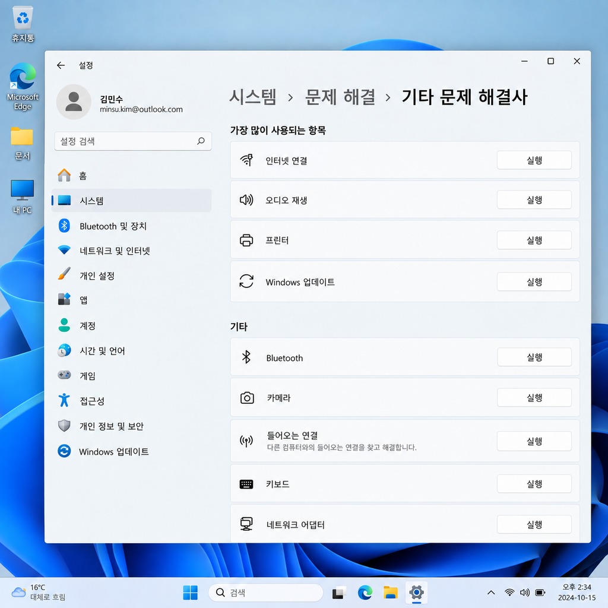Select the Microsoft Edge desktop shortcut
This screenshot has width=608, height=608.
(x=23, y=87)
